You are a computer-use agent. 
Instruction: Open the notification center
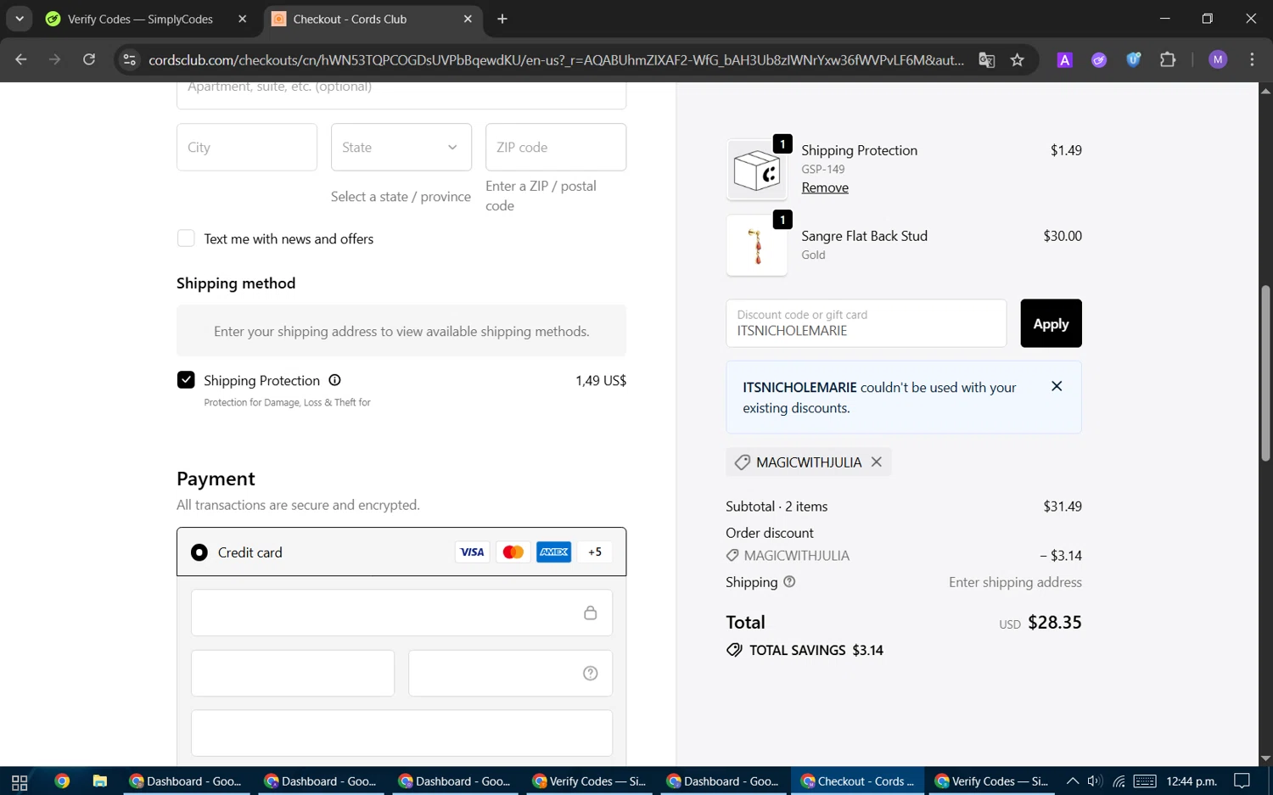[x=1242, y=781]
